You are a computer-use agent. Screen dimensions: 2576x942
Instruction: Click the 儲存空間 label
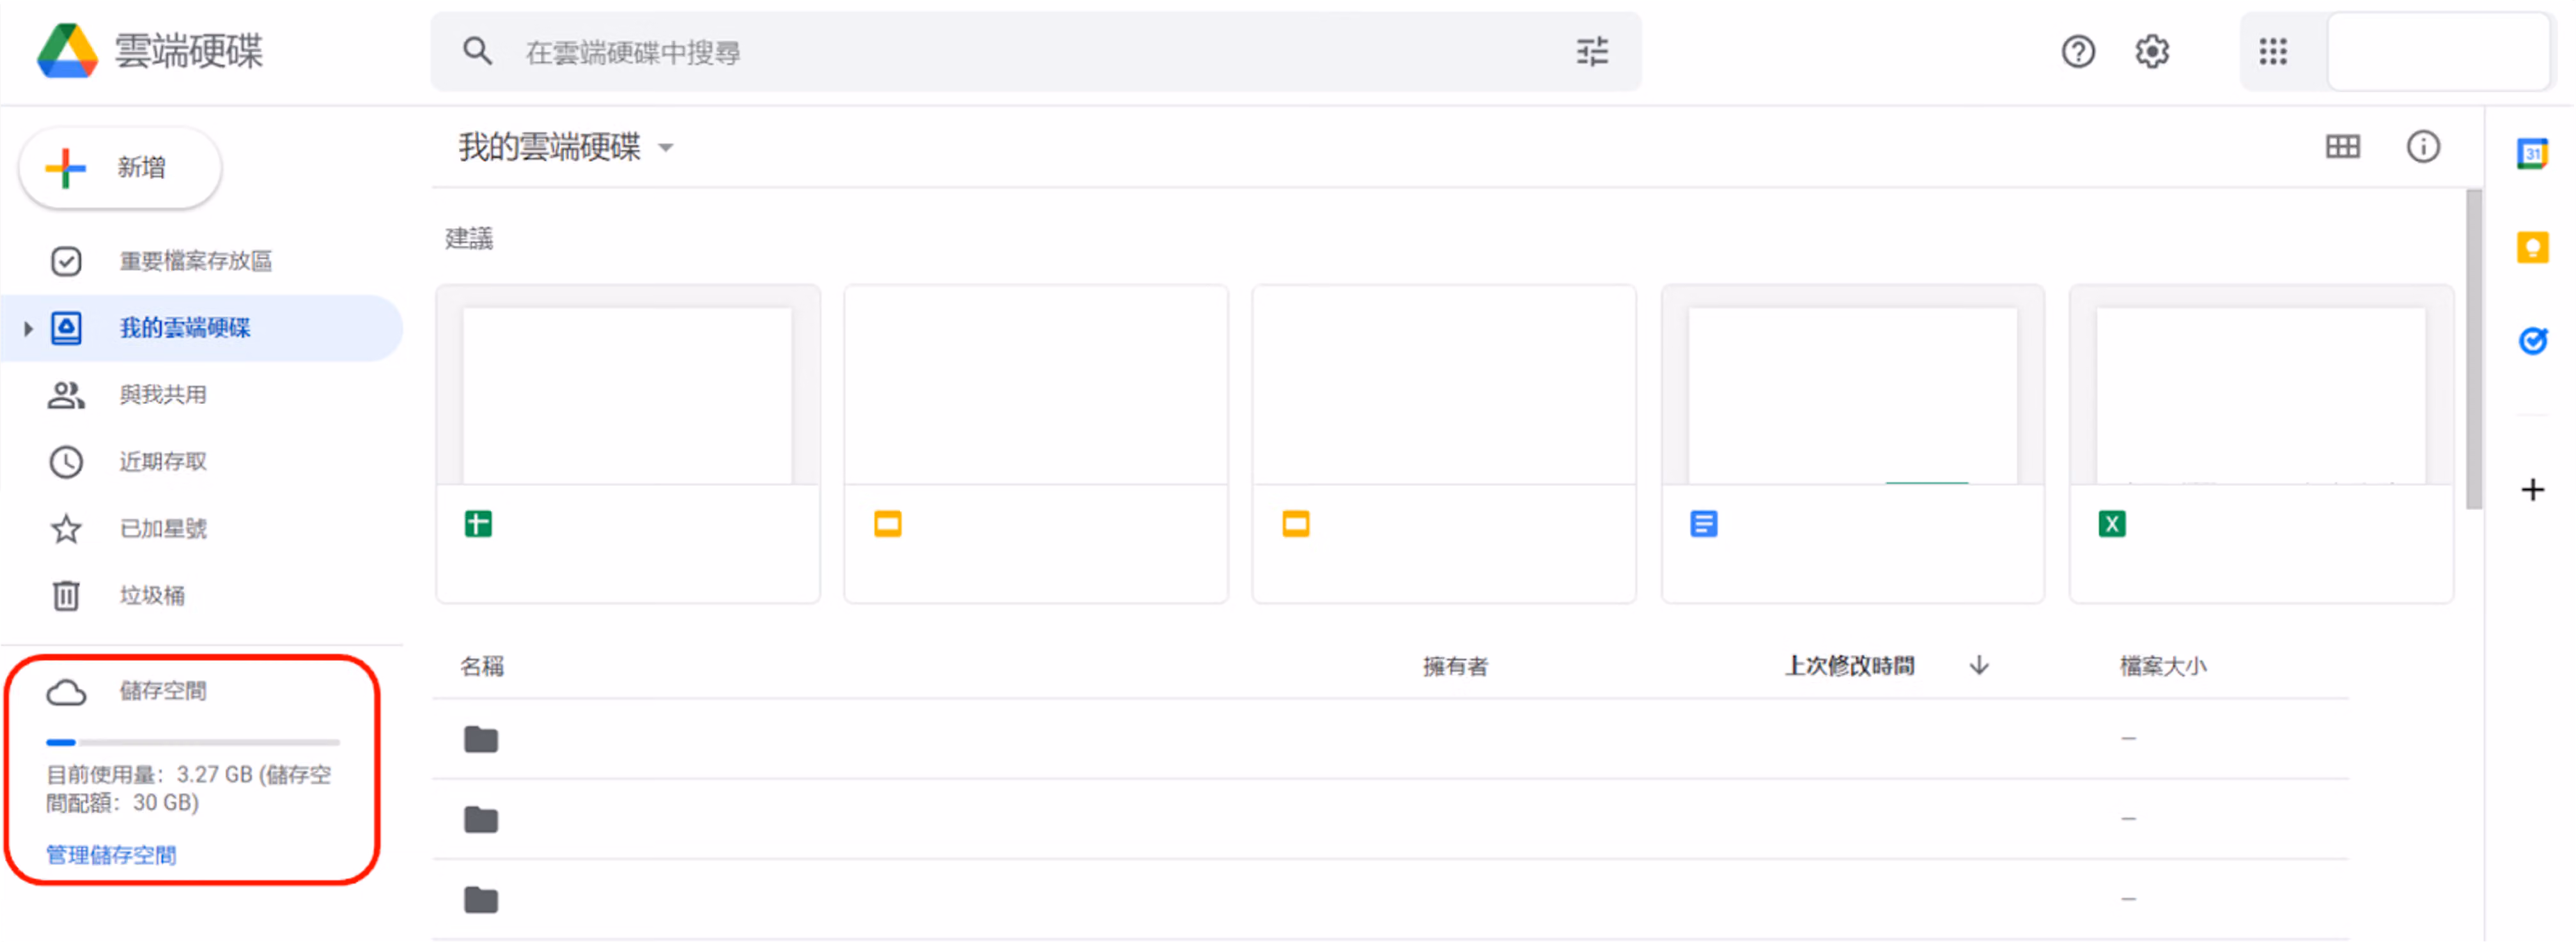pos(163,691)
